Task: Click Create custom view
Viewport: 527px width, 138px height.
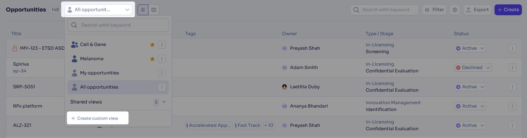Action: [x=98, y=118]
